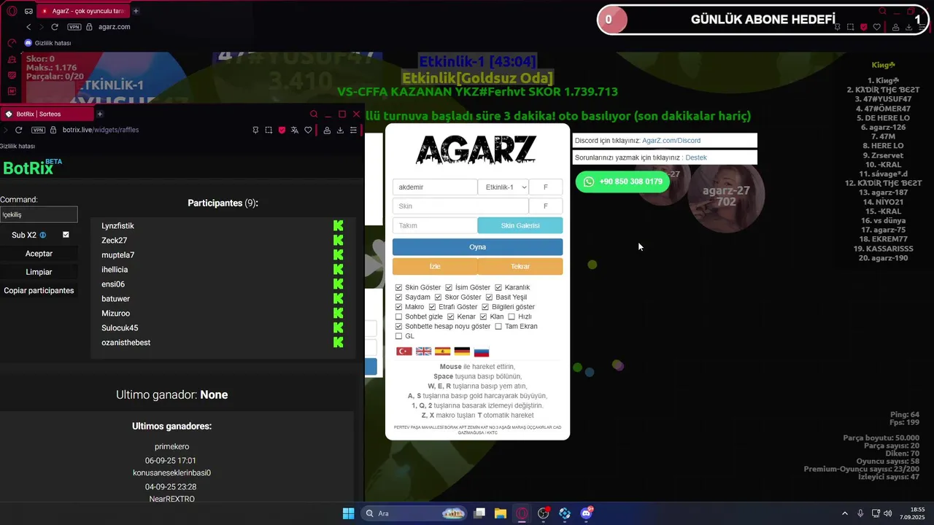Open the Skin Galerisi button
This screenshot has height=525, width=934.
[520, 225]
